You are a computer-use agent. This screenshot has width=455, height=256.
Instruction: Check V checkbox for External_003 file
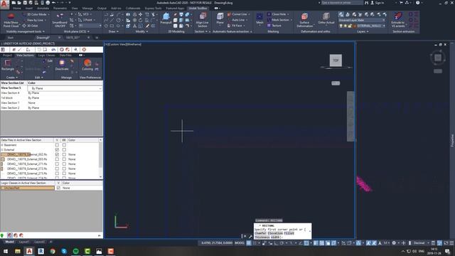pyautogui.click(x=57, y=159)
